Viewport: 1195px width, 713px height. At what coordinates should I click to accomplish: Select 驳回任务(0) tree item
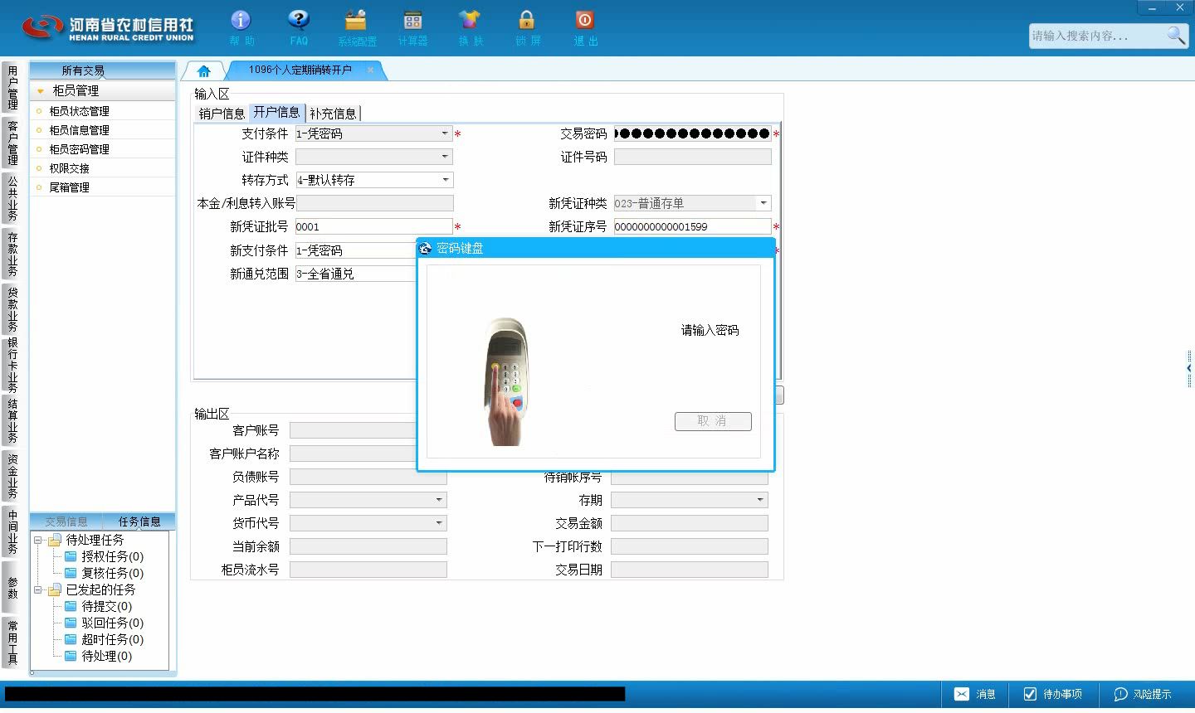(x=112, y=623)
